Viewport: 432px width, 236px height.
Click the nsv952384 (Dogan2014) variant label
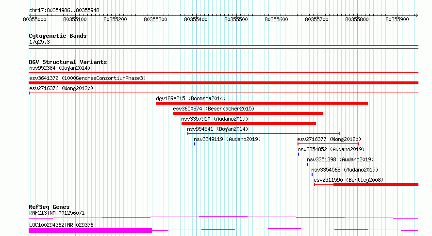pyautogui.click(x=60, y=68)
